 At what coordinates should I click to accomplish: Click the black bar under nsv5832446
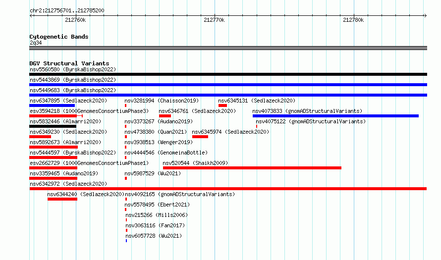point(53,126)
